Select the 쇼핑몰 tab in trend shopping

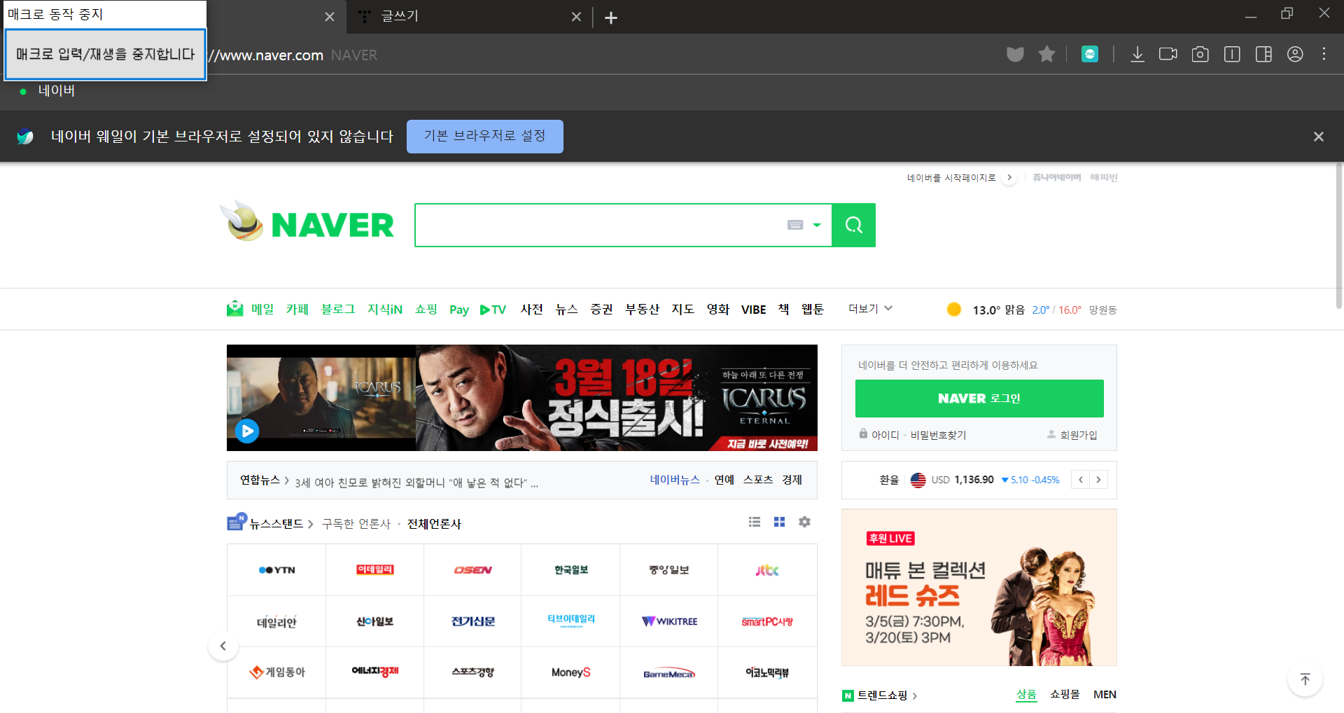click(x=1065, y=694)
